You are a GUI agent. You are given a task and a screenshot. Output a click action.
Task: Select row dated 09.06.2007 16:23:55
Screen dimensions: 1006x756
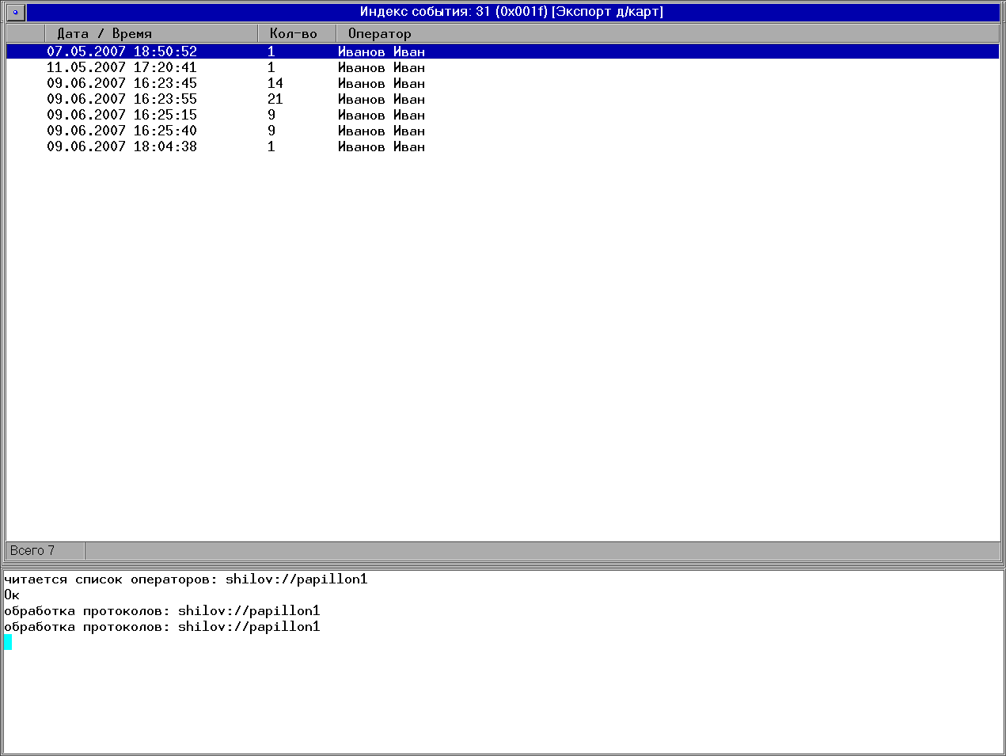coord(503,99)
